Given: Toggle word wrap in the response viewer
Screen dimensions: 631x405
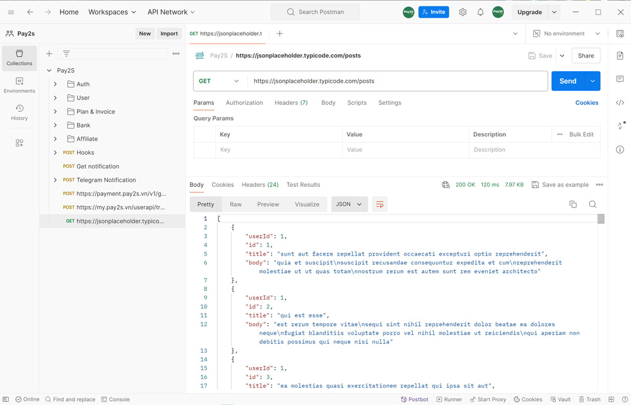Looking at the screenshot, I should pos(379,204).
